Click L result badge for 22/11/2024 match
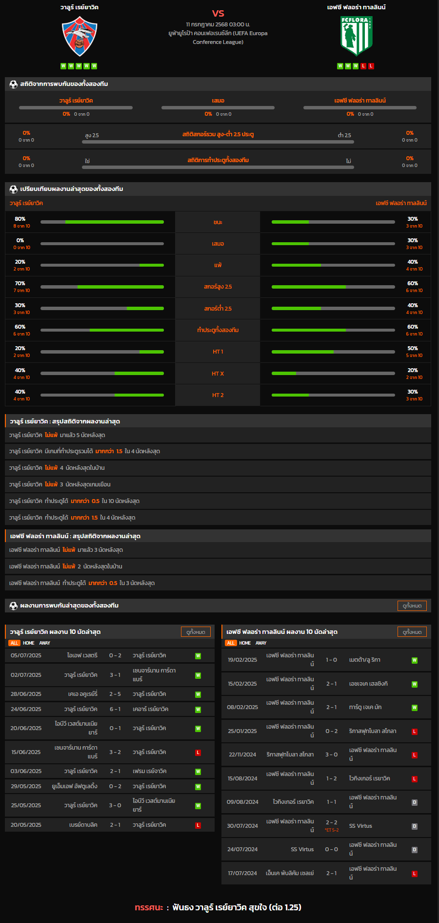The width and height of the screenshot is (439, 923). (415, 755)
